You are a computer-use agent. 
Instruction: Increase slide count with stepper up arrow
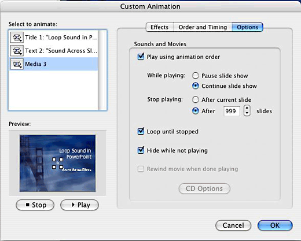tap(247, 108)
